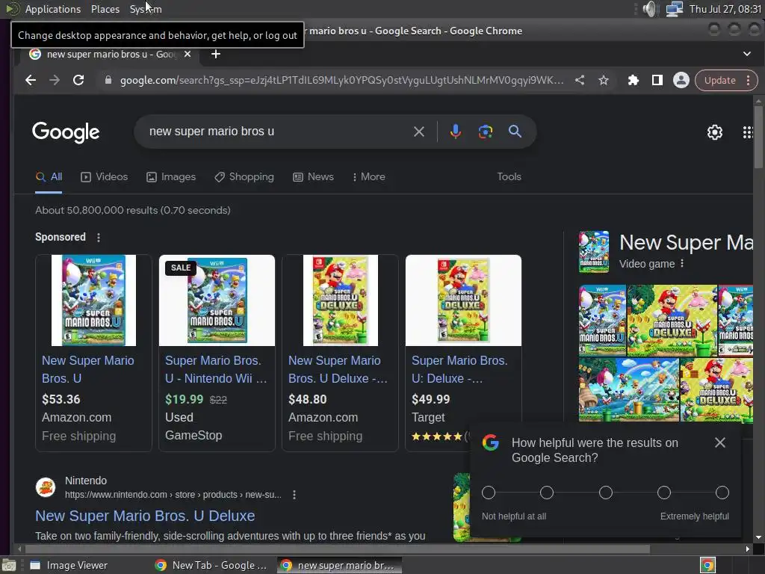Viewport: 765px width, 574px height.
Task: Select the middle survey rating circle
Action: coord(605,493)
